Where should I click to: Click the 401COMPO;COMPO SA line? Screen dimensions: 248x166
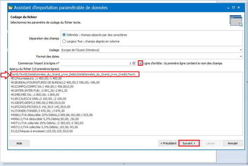42,86
